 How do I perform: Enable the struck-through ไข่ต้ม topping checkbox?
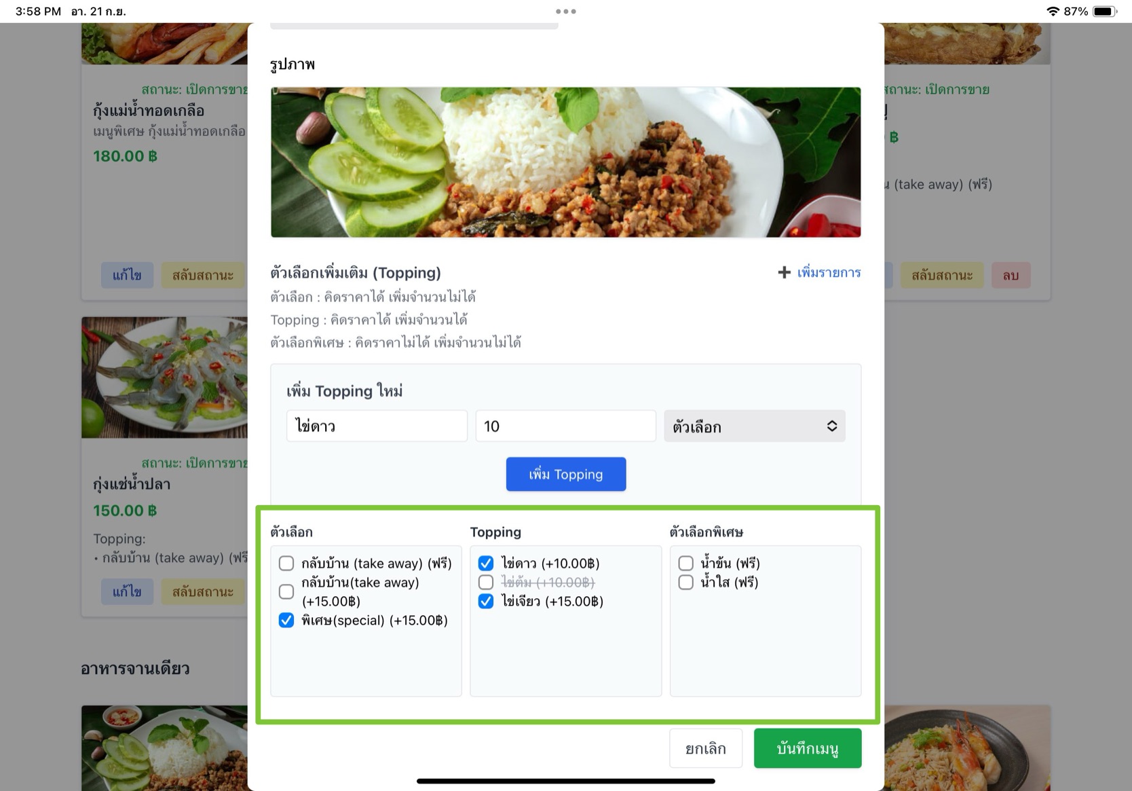(486, 582)
